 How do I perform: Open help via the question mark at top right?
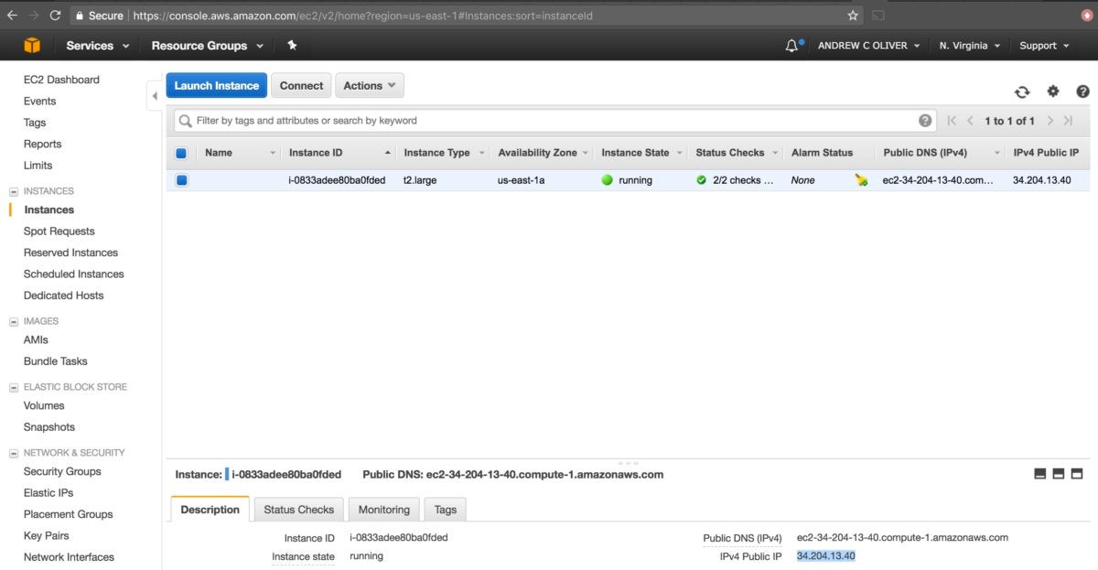click(x=1083, y=91)
